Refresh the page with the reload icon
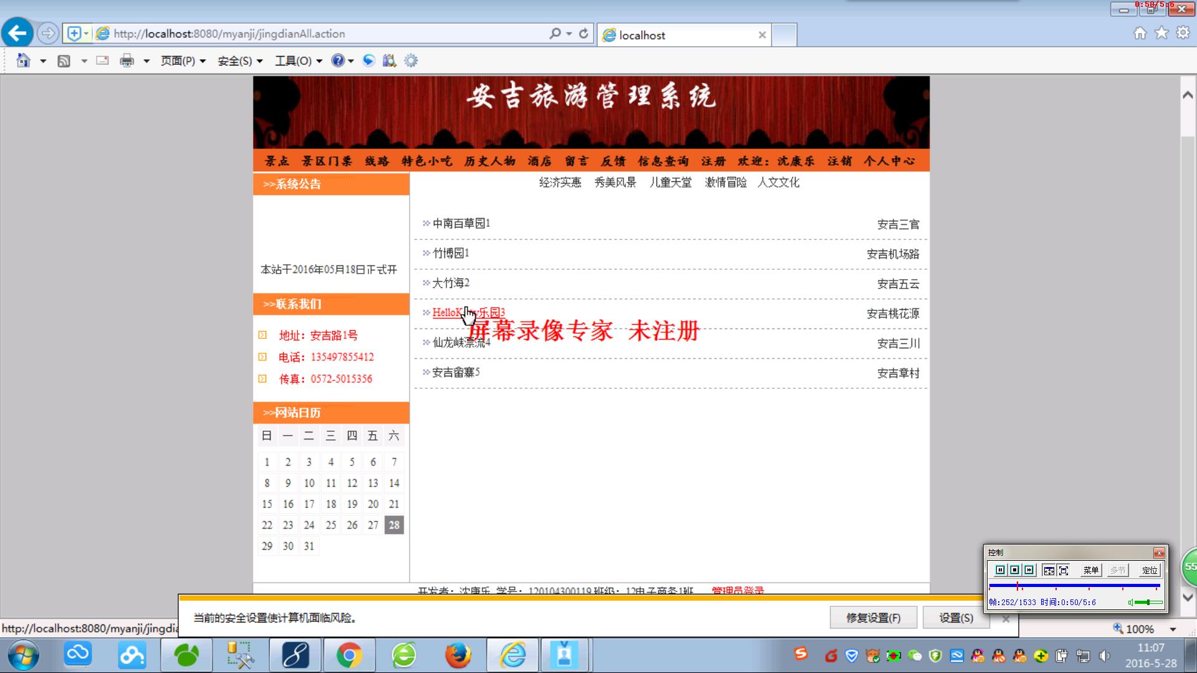 [x=584, y=34]
